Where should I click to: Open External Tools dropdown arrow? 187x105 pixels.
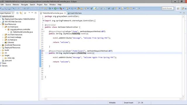[63, 8]
